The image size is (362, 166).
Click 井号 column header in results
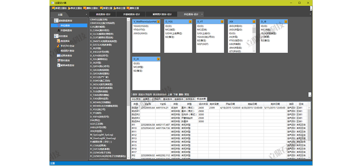pyautogui.click(x=135, y=104)
